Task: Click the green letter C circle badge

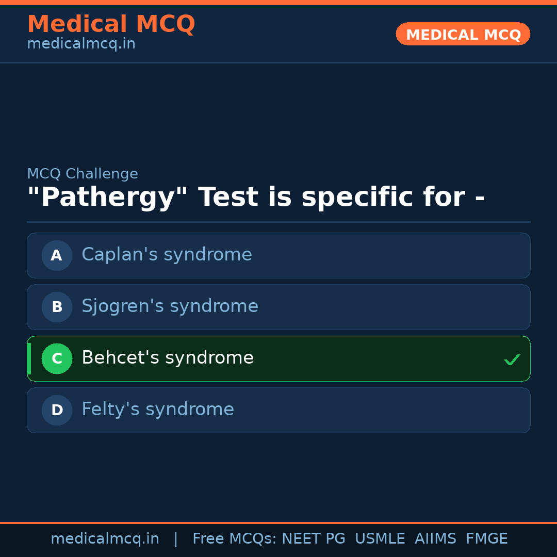Action: (x=57, y=358)
